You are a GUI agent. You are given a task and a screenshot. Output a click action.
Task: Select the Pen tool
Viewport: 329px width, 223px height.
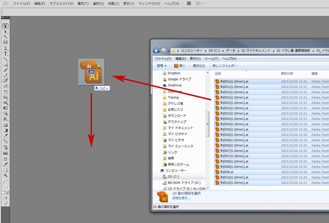(6, 48)
